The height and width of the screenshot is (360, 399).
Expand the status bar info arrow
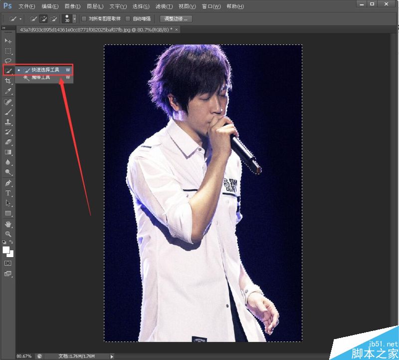[x=112, y=357]
